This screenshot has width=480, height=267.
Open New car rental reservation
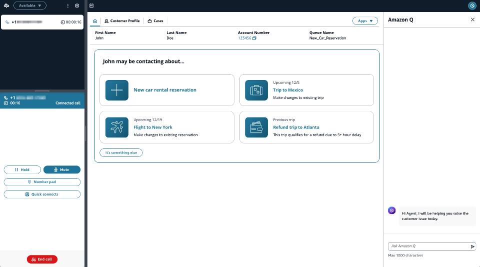(x=165, y=89)
